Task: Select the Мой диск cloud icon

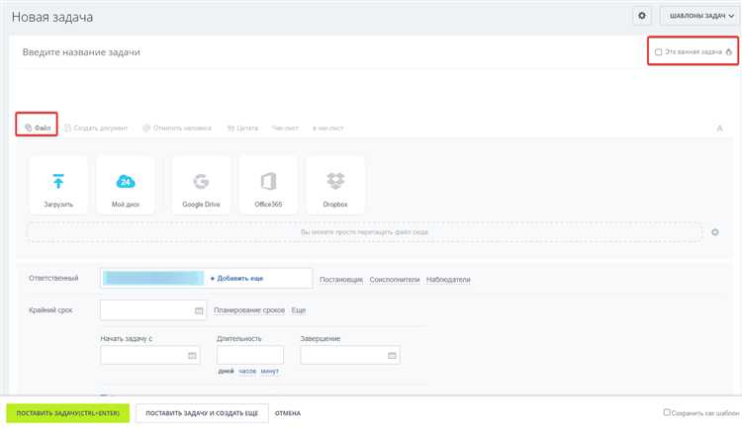Action: [x=126, y=182]
